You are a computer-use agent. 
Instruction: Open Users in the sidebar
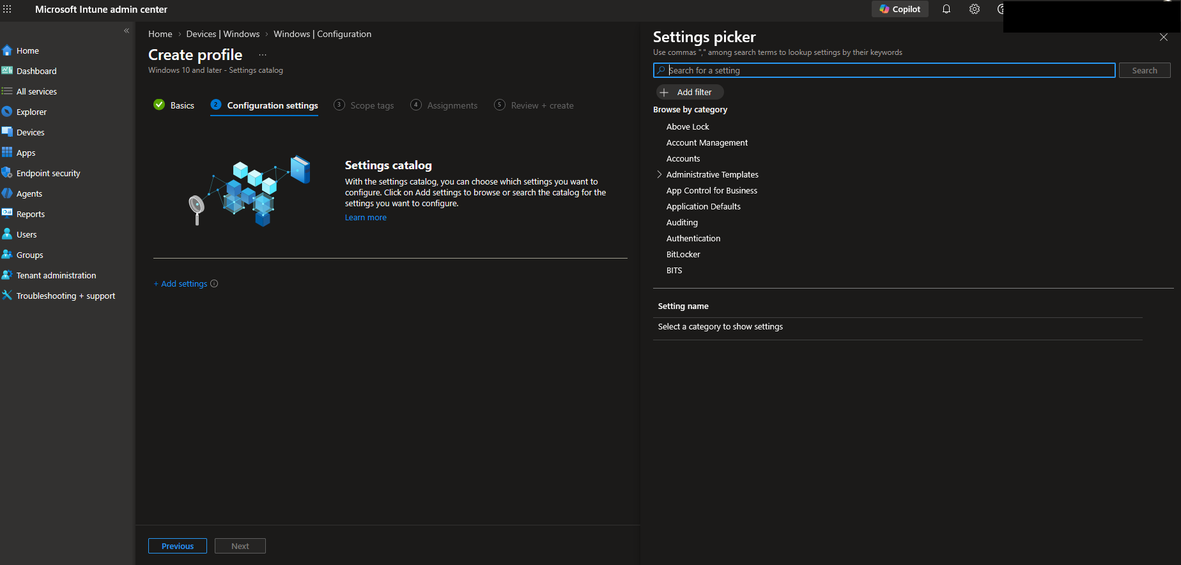(26, 234)
